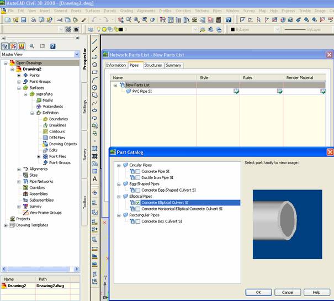Open the Alignments menu
This screenshot has height=301, width=334.
(x=146, y=10)
